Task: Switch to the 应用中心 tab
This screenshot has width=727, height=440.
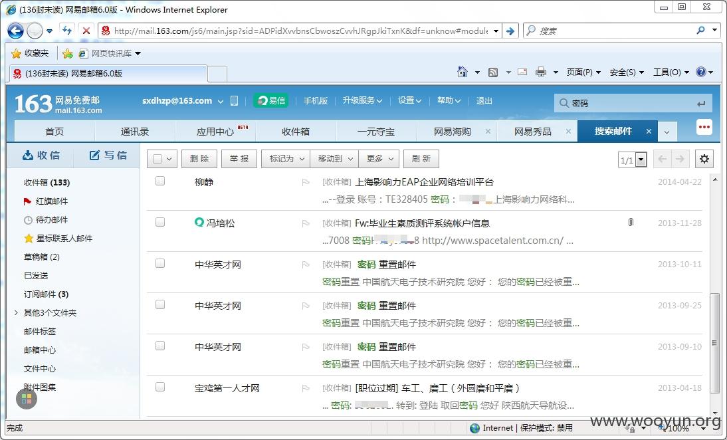Action: 215,132
